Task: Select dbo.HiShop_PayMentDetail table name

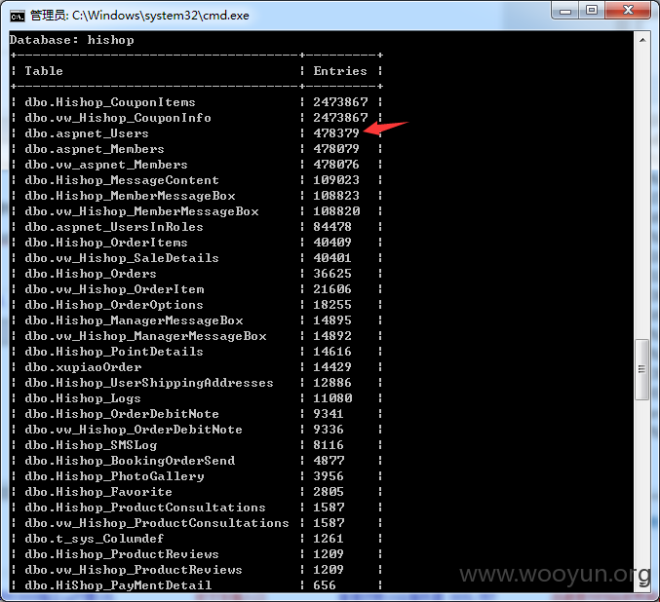Action: click(x=118, y=585)
